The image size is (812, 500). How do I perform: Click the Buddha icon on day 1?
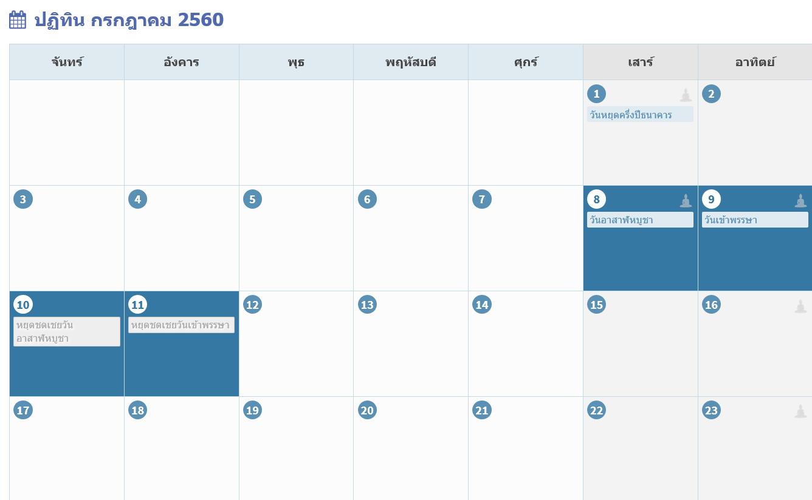coord(686,95)
